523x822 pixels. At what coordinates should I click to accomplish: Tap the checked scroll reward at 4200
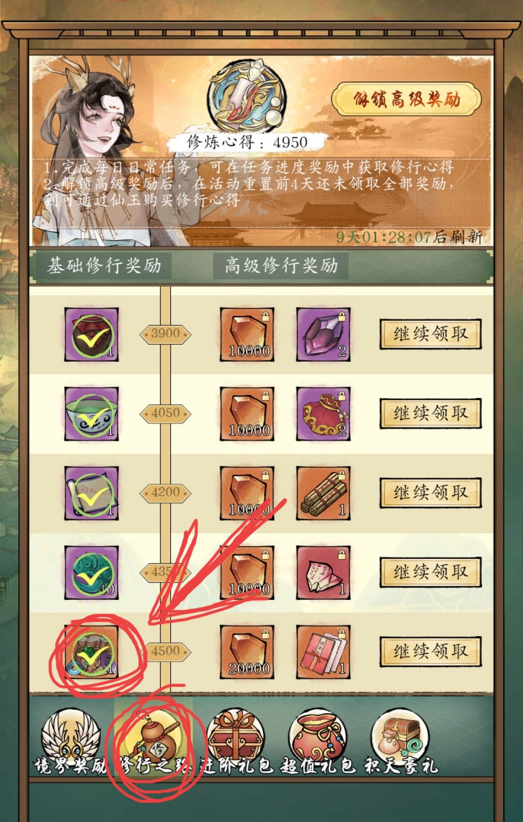(x=92, y=493)
